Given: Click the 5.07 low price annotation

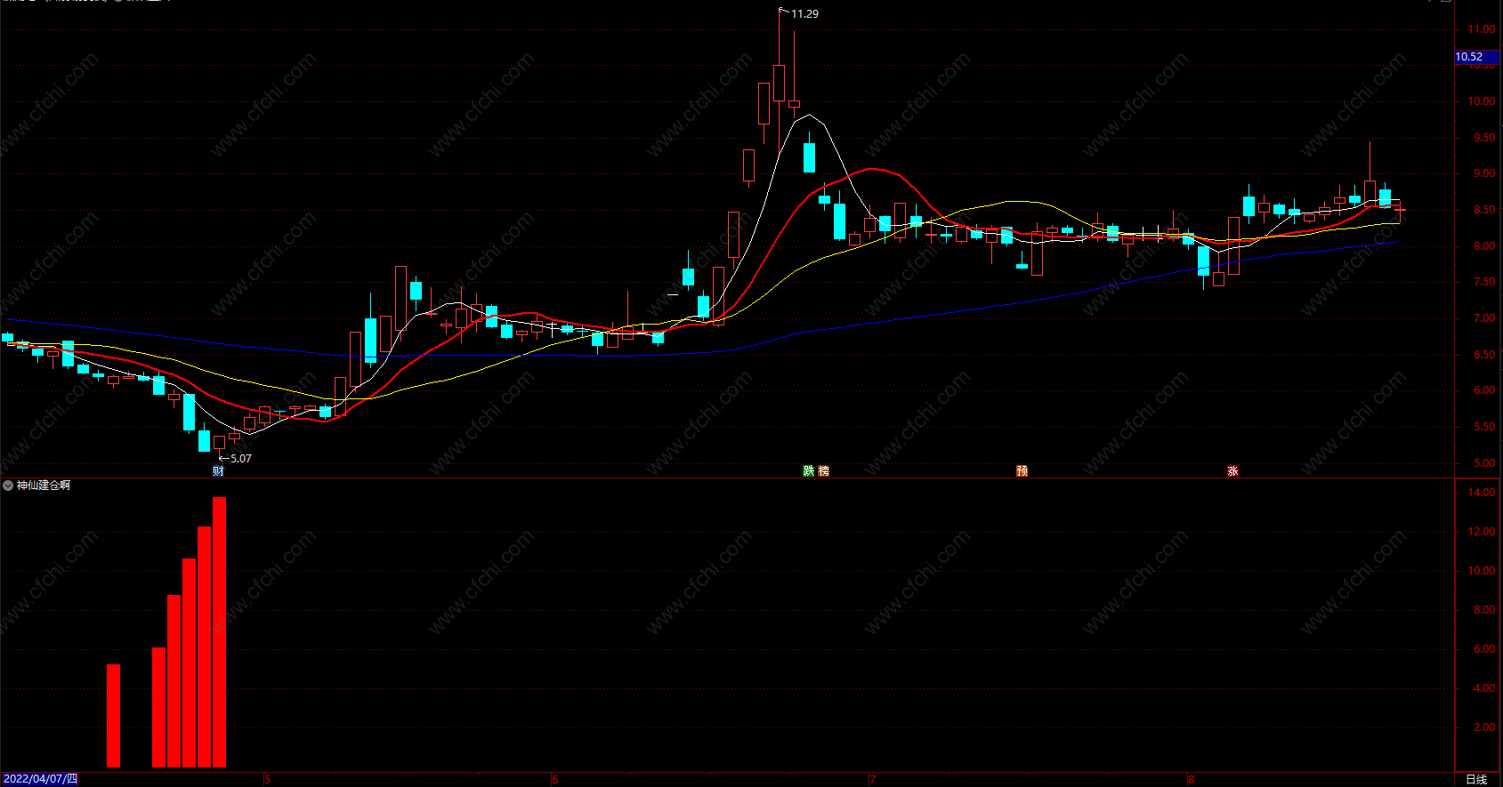Looking at the screenshot, I should tap(241, 459).
